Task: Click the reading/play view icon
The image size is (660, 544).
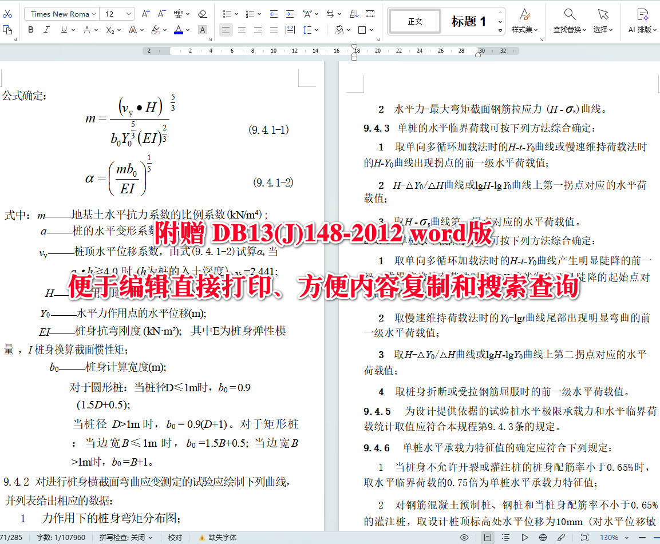Action: click(524, 537)
